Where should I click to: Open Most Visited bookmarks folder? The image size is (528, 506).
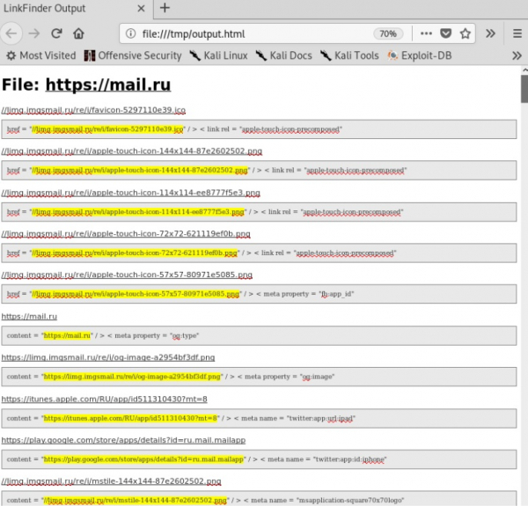coord(40,55)
